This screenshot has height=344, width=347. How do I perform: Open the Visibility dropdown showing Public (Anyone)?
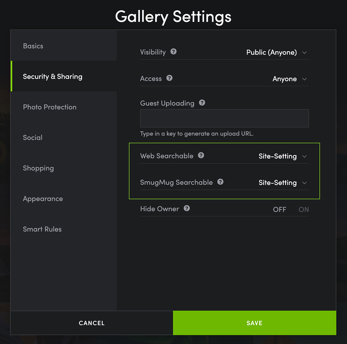point(277,52)
